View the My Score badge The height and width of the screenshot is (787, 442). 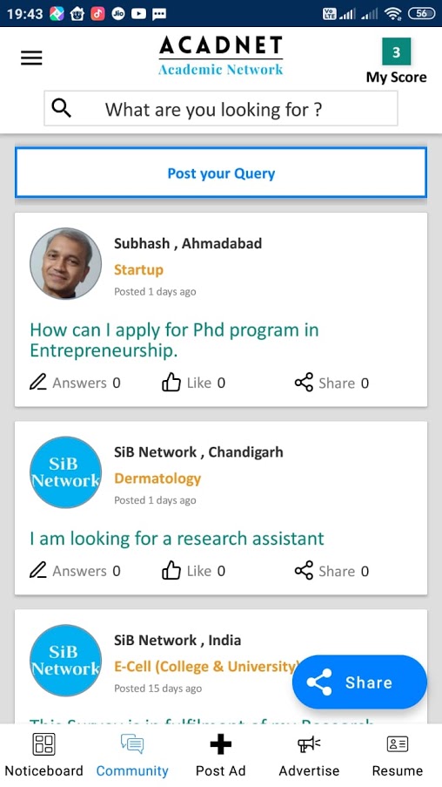pyautogui.click(x=397, y=61)
